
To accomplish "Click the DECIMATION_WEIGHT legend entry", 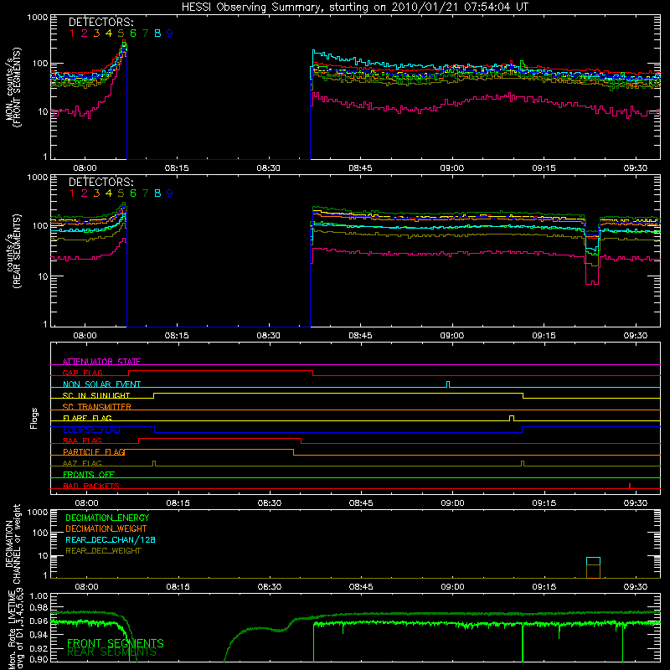I will [106, 528].
